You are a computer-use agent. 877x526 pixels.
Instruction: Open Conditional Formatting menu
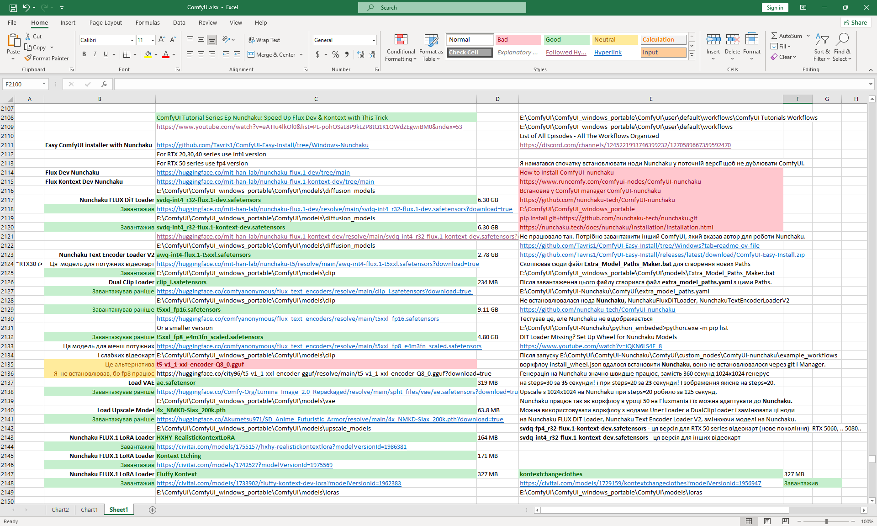pos(401,48)
